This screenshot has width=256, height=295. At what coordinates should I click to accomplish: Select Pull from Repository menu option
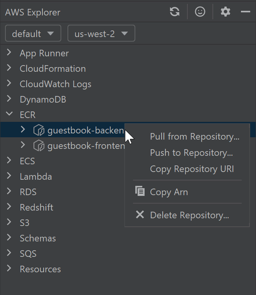click(x=194, y=137)
